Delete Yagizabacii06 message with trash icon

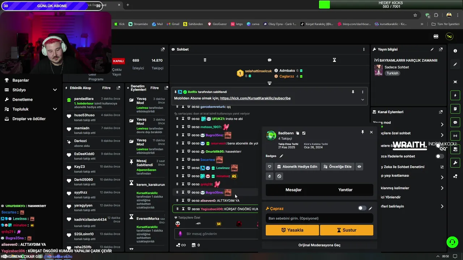[x=177, y=209]
